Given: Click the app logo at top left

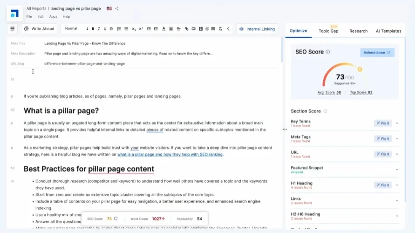Looking at the screenshot, I should tap(14, 13).
